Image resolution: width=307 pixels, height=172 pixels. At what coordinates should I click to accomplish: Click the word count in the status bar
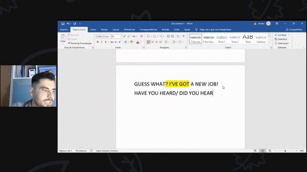(81, 151)
